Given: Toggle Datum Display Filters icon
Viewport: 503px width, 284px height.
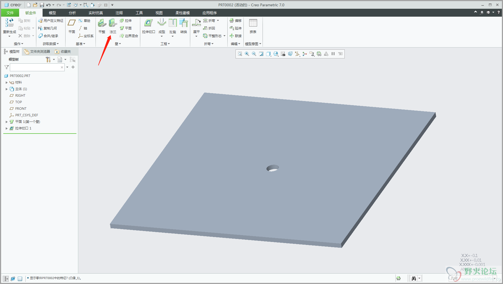Looking at the screenshot, I should pos(297,54).
